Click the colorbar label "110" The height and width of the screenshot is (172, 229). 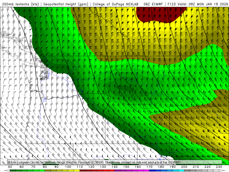[x=80, y=167]
